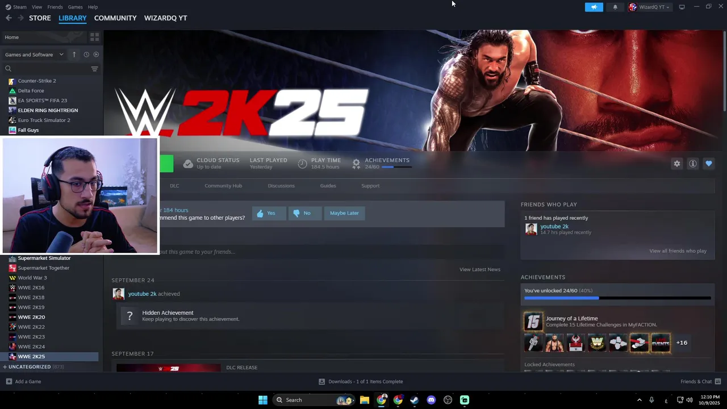727x409 pixels.
Task: Go back with the navigation arrow
Action: [x=9, y=18]
